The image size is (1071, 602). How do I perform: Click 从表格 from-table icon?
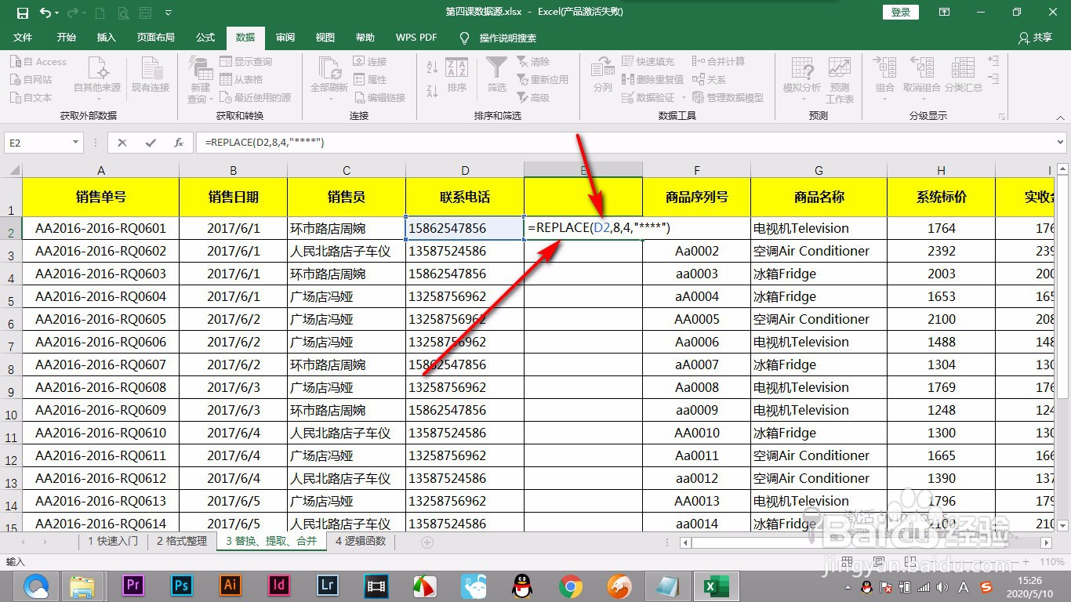[x=227, y=80]
